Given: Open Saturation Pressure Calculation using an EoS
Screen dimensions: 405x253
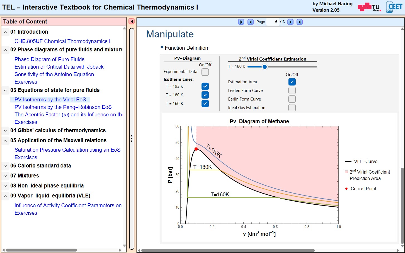Looking at the screenshot, I should 67,150.
